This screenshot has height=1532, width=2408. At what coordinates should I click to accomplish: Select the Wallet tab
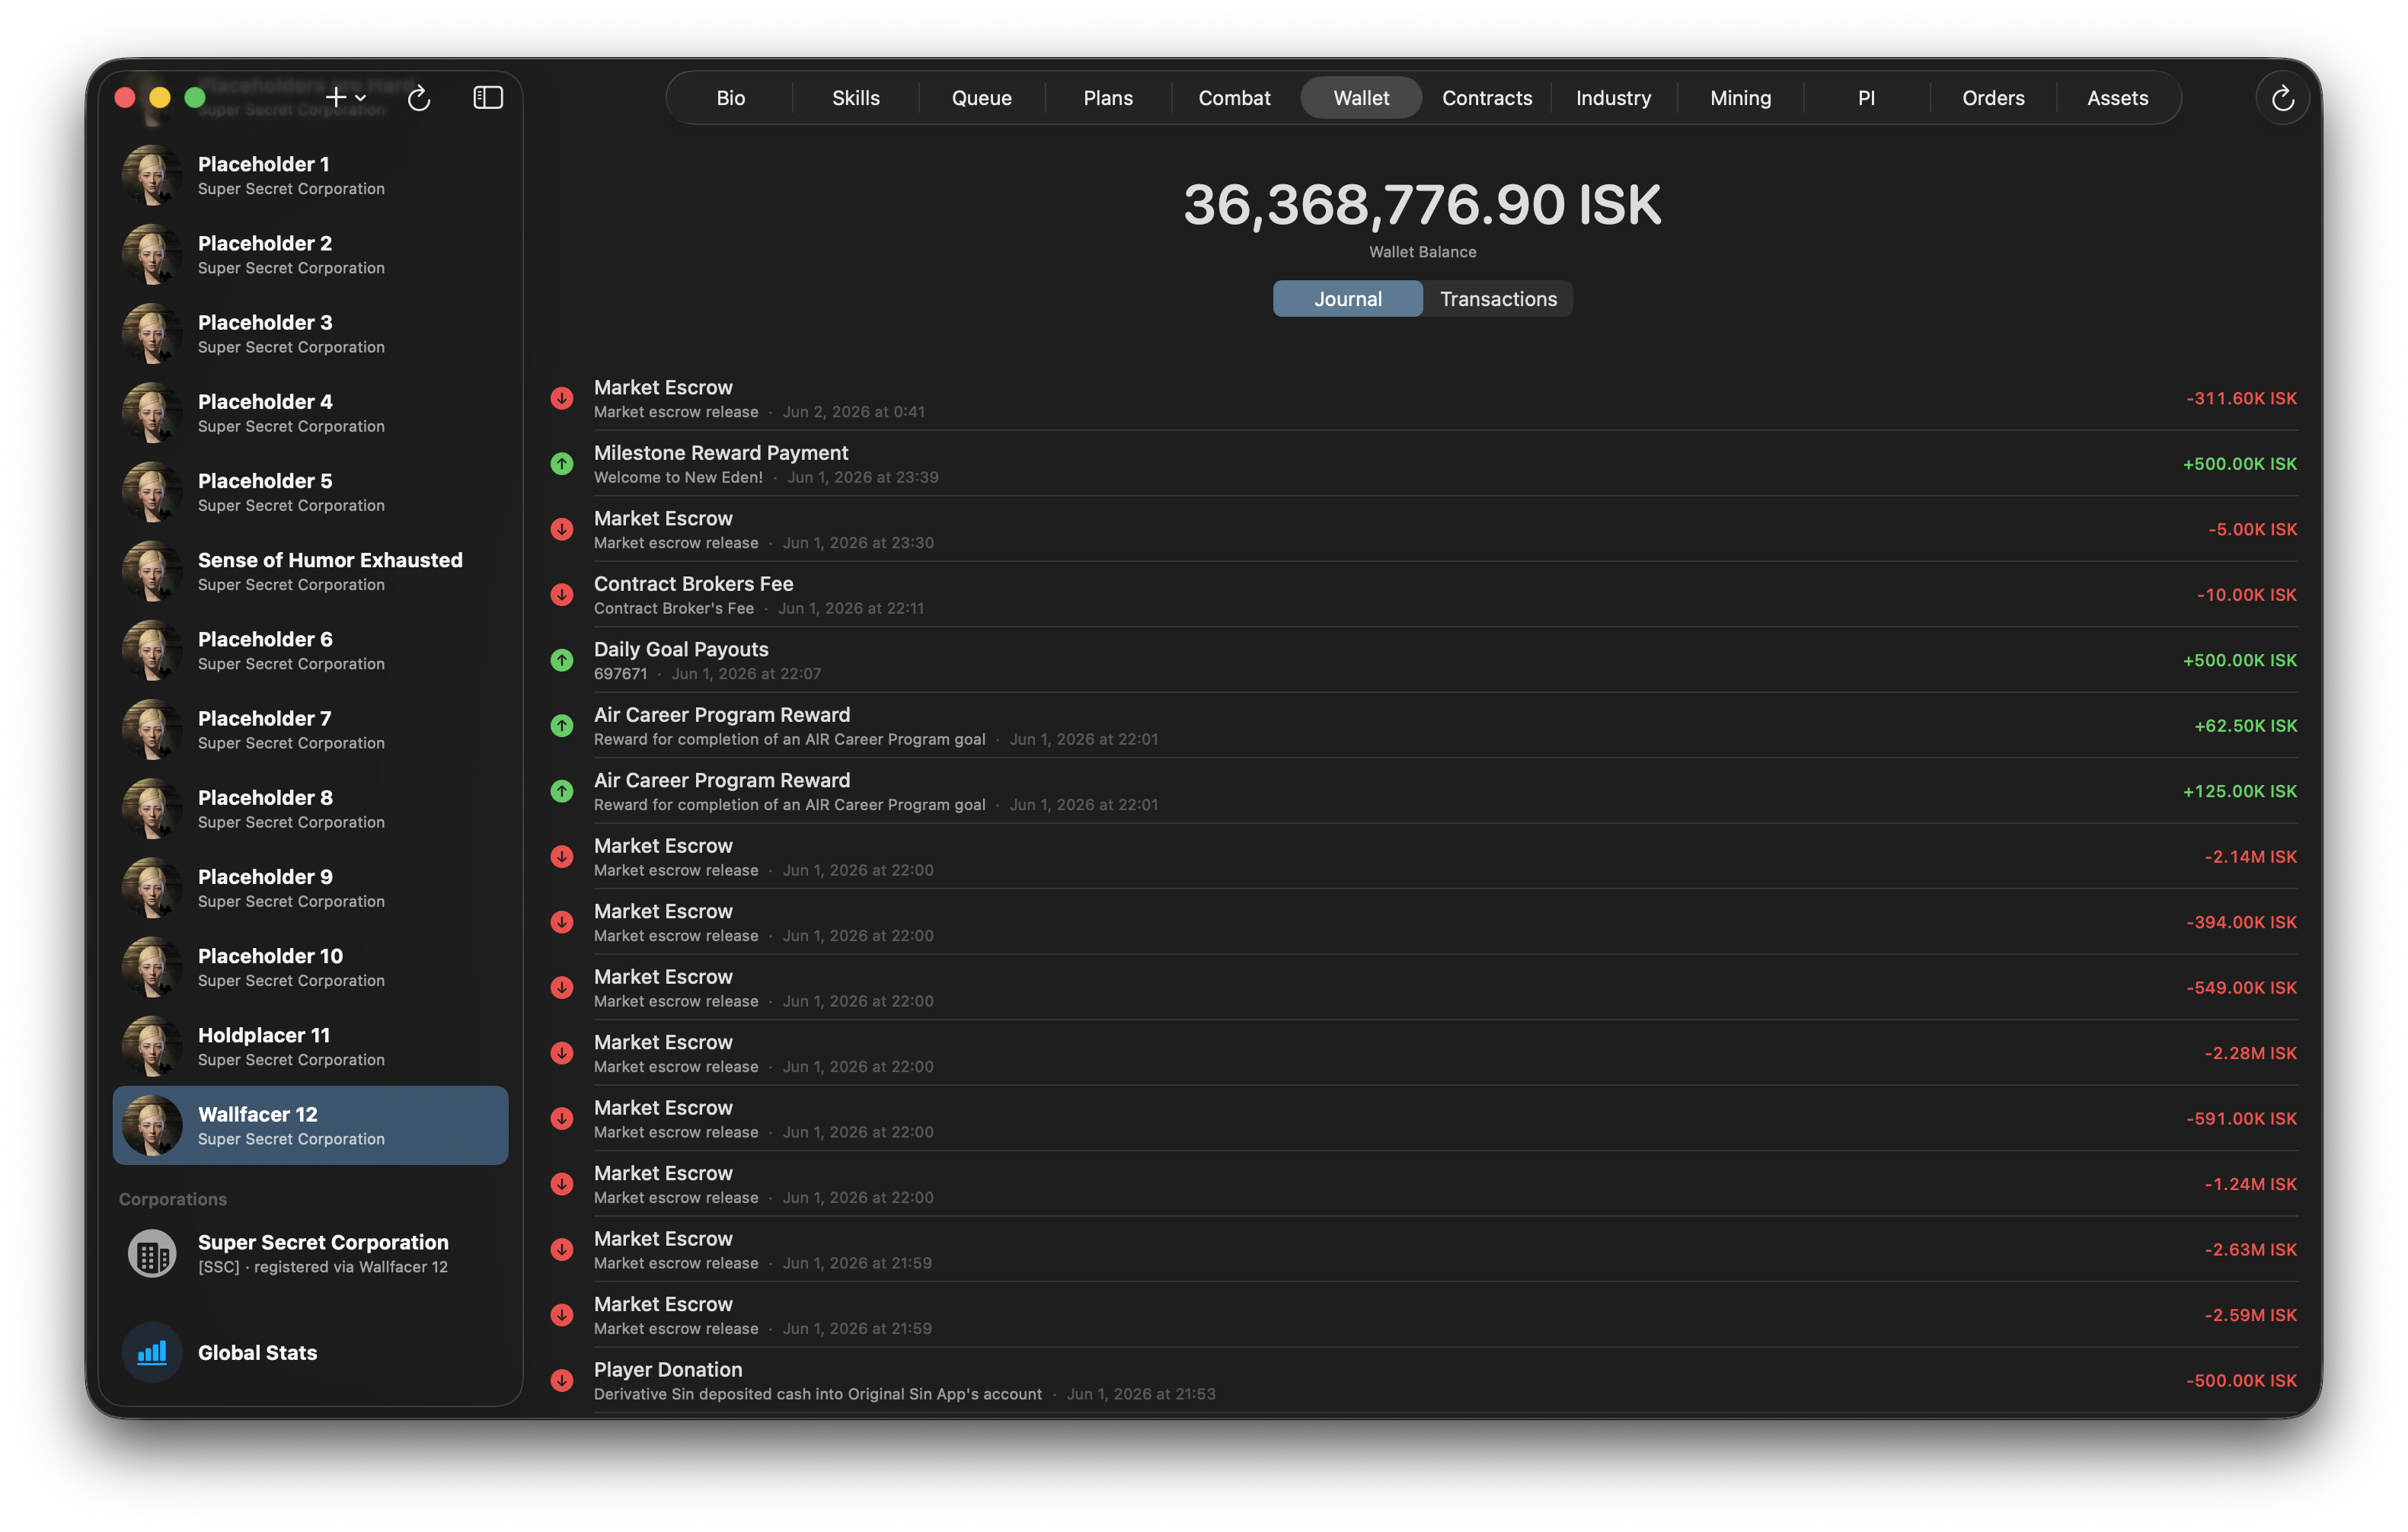pyautogui.click(x=1361, y=98)
